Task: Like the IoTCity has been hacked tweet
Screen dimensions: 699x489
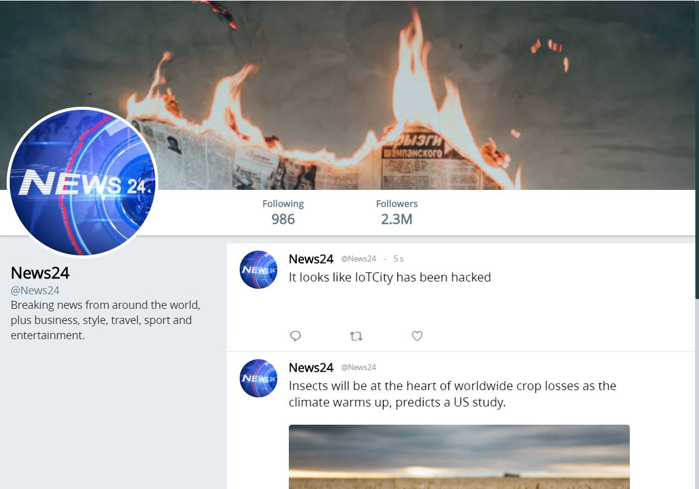Action: [417, 336]
